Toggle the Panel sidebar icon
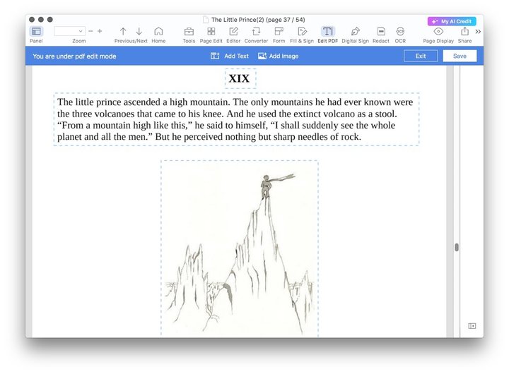 [36, 32]
